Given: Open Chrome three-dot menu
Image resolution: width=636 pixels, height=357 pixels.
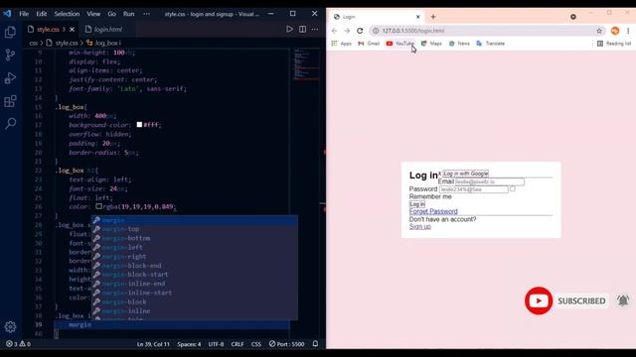Looking at the screenshot, I should 628,31.
